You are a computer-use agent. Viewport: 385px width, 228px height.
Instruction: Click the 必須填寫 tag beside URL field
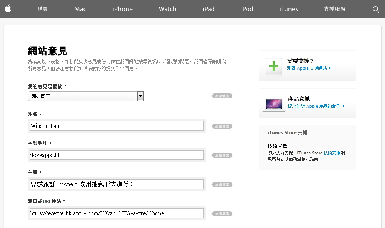222,213
